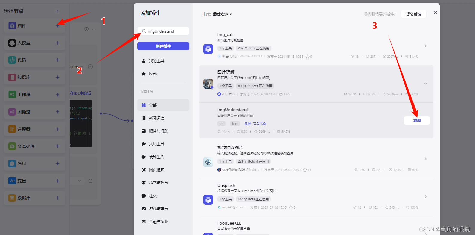475x235 pixels.
Task: Run the canvas node play icon
Action: (86, 29)
